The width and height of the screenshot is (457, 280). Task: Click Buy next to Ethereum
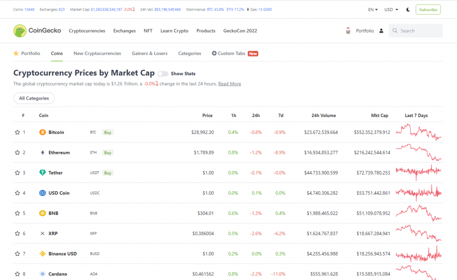pyautogui.click(x=108, y=153)
